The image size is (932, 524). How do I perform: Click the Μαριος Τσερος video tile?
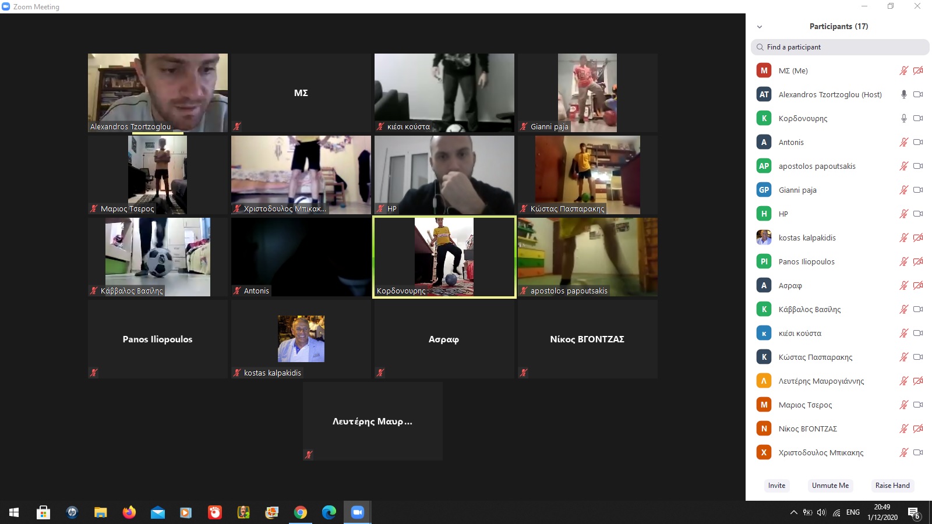click(158, 175)
